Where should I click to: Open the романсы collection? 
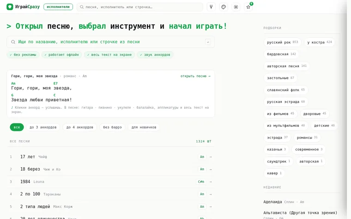[307, 137]
